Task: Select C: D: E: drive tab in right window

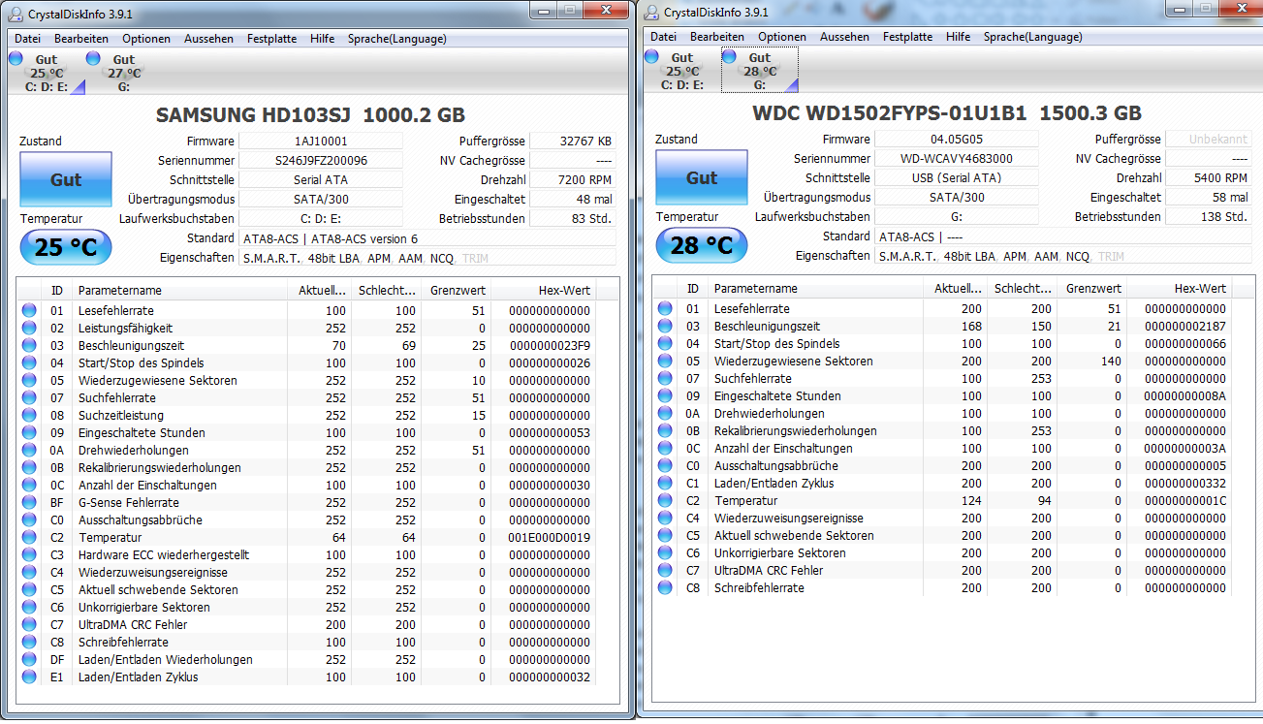Action: (x=682, y=72)
